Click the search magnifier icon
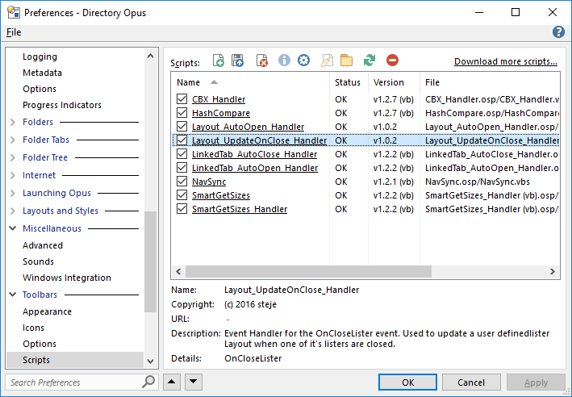 pos(148,382)
